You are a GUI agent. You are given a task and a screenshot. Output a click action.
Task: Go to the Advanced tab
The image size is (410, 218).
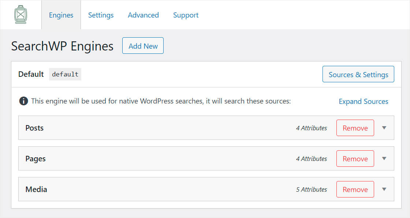click(143, 15)
